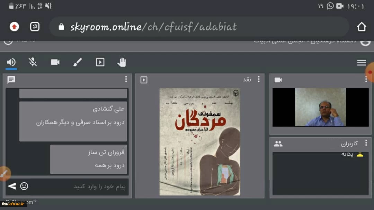Open the کاربران panel options menu
The height and width of the screenshot is (210, 374).
click(x=366, y=143)
